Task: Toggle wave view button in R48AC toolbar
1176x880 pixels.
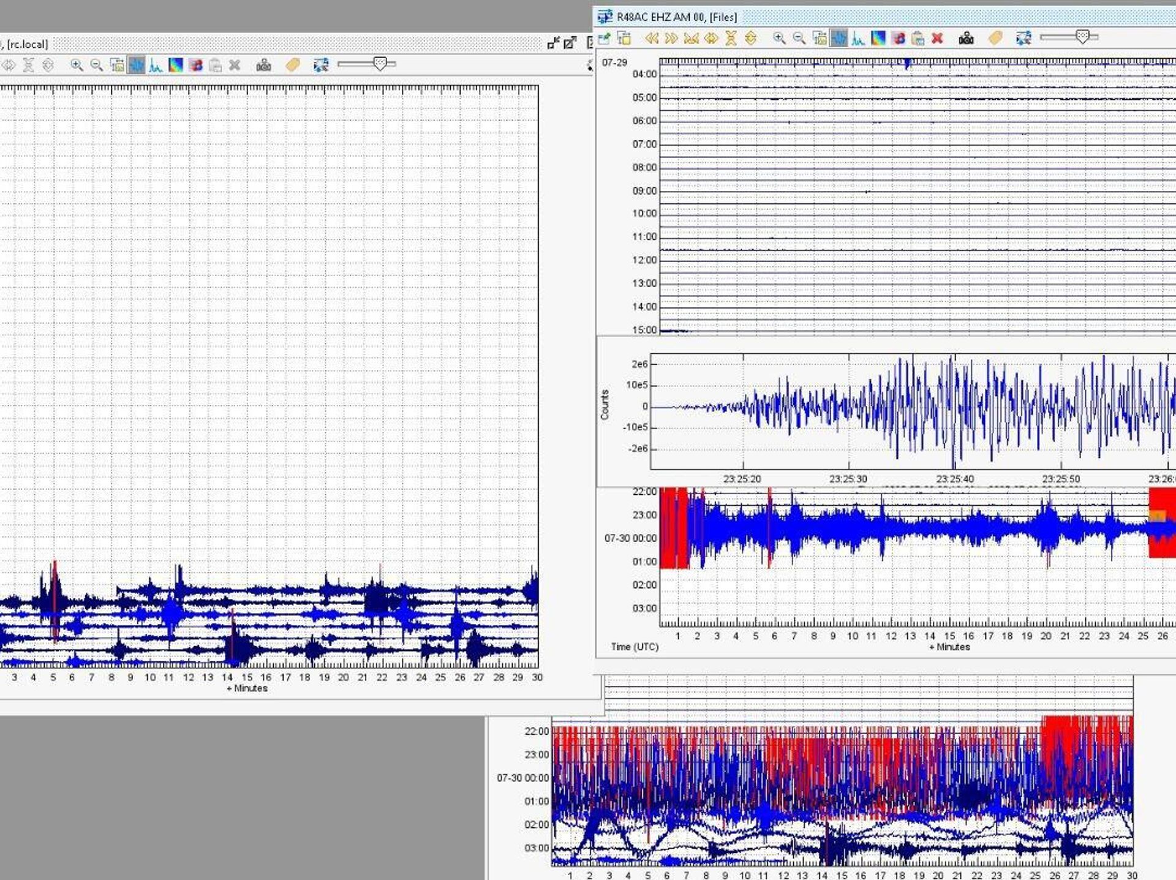Action: click(x=839, y=39)
